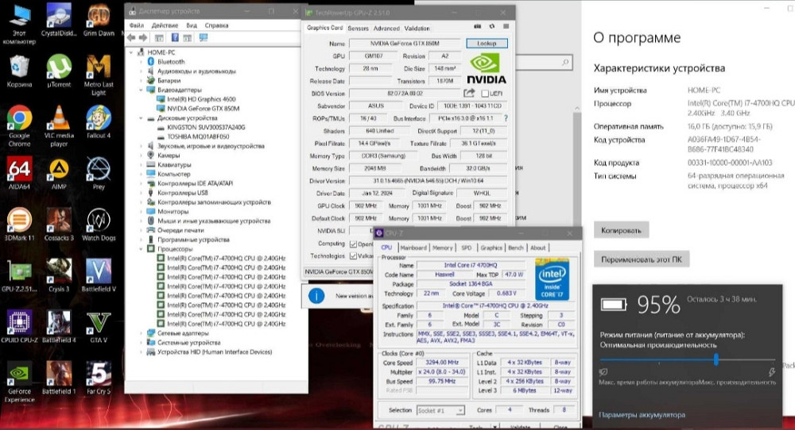Expand the Bluetooth device category

point(142,61)
